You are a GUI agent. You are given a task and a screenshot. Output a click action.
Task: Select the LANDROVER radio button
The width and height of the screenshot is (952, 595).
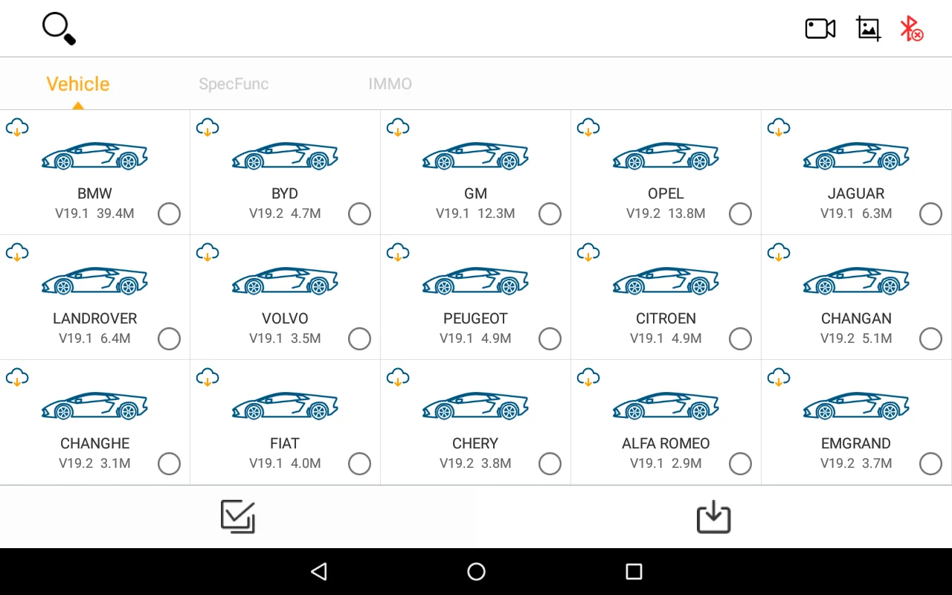click(x=169, y=338)
